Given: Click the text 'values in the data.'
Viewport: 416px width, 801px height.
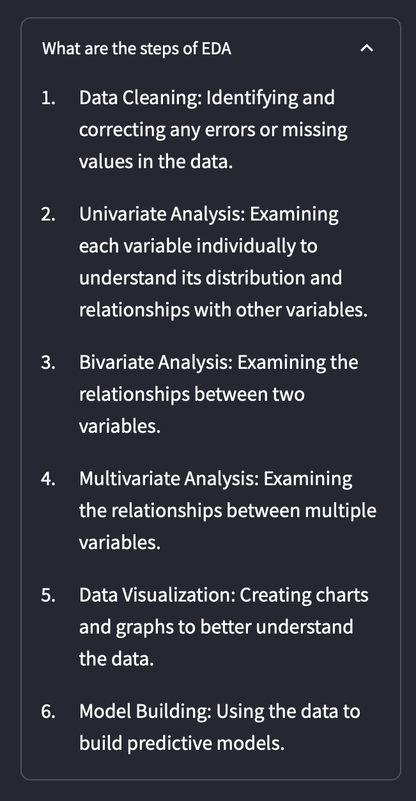Looking at the screenshot, I should (156, 162).
